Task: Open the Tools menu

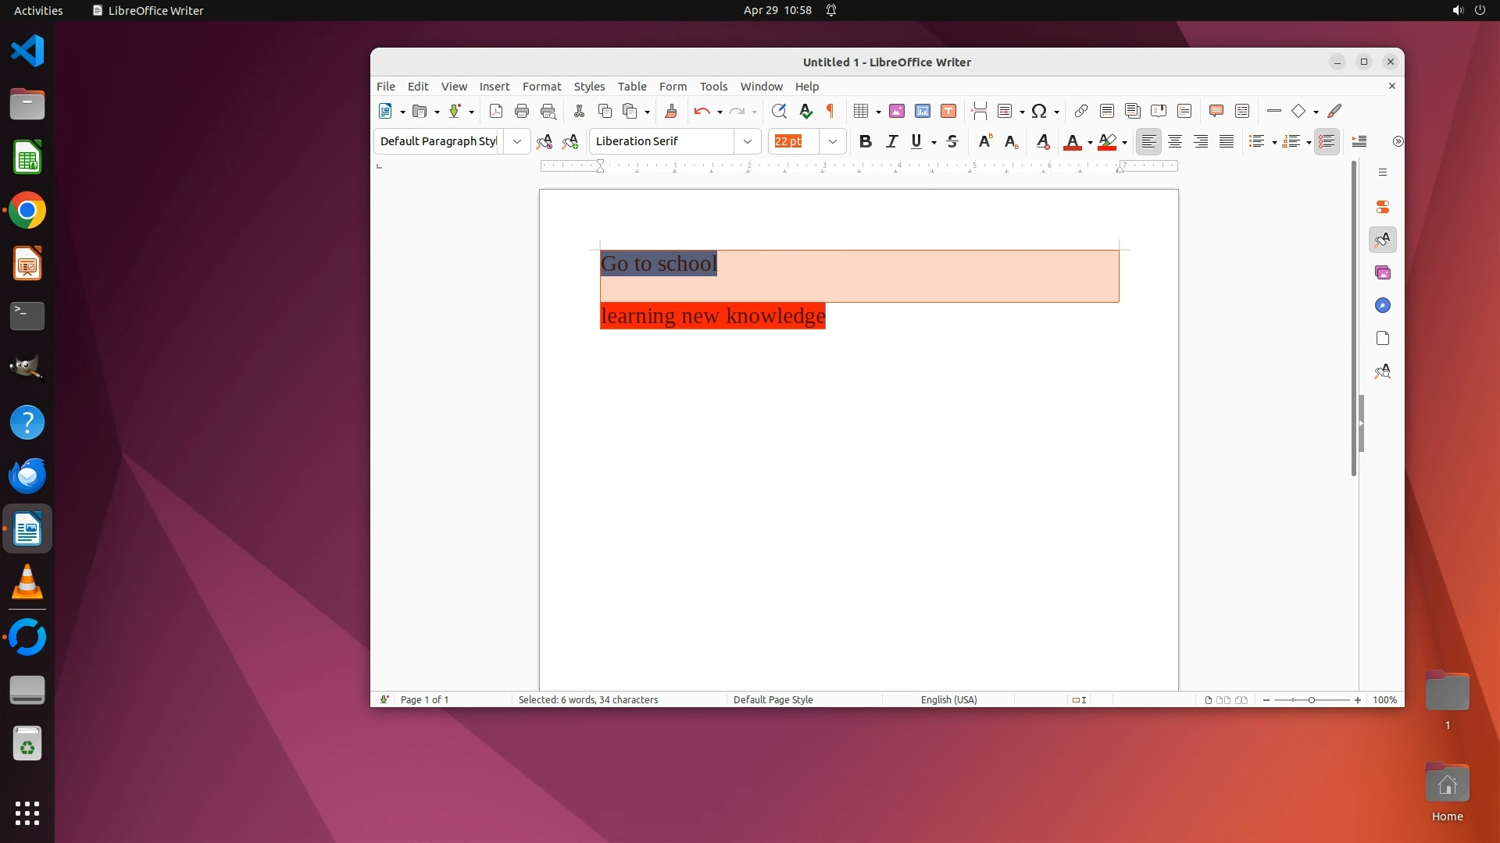Action: tap(712, 87)
